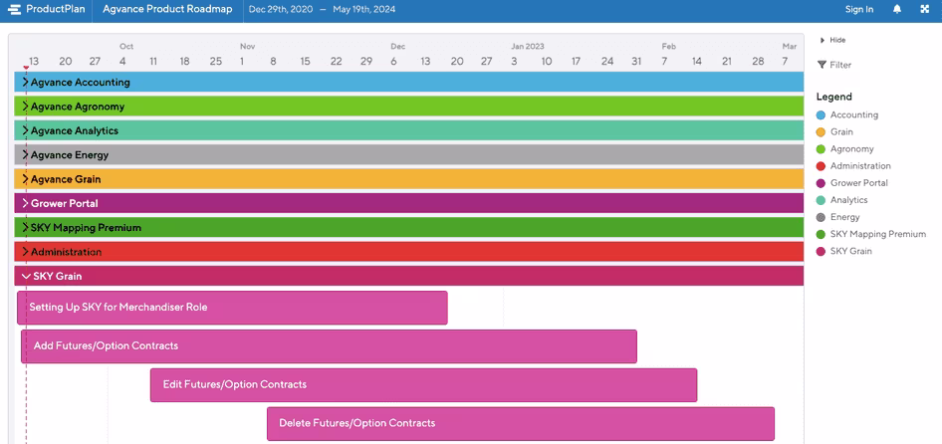Select the Grower Portal legend dot
The image size is (942, 444).
coord(821,183)
